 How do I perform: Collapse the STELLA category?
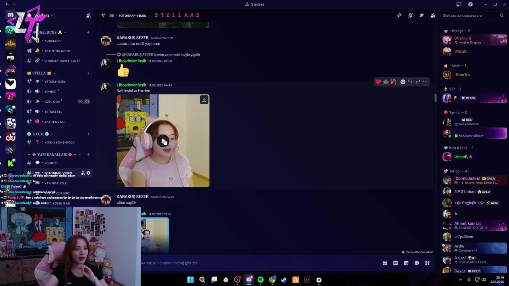tap(41, 73)
